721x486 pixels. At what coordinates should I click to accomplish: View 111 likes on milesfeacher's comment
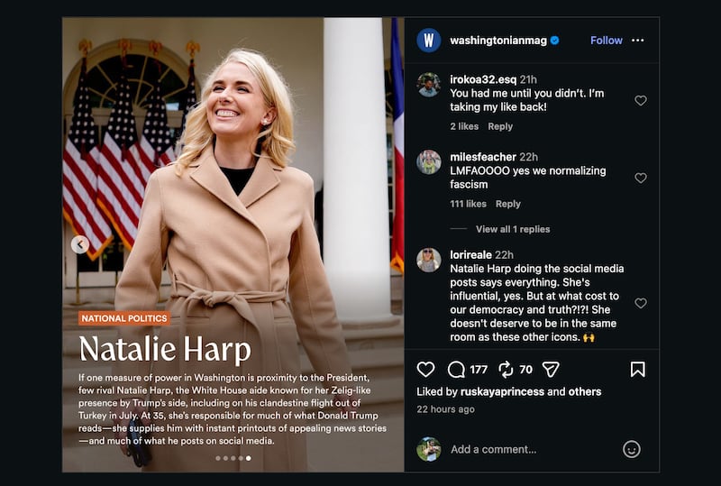468,204
